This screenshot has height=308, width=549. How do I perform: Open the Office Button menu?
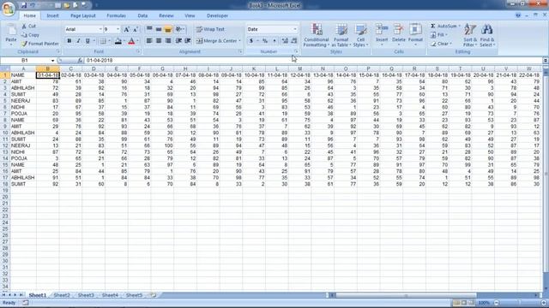[9, 8]
